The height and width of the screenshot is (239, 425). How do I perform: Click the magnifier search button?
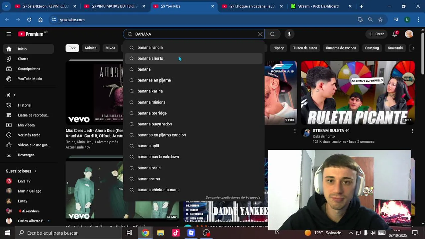click(272, 34)
